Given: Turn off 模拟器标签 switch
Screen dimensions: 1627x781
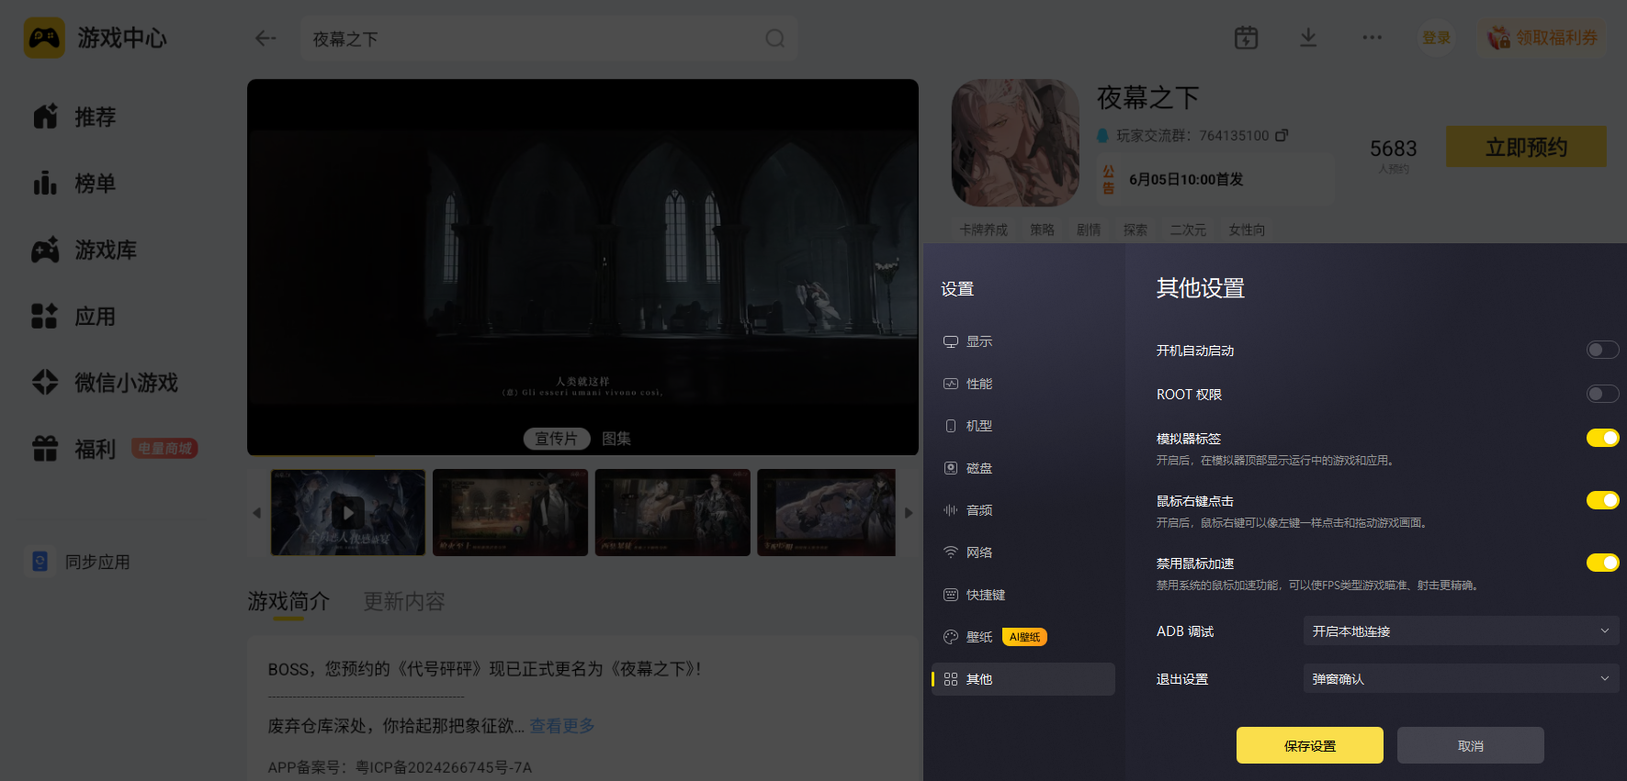Looking at the screenshot, I should point(1602,438).
